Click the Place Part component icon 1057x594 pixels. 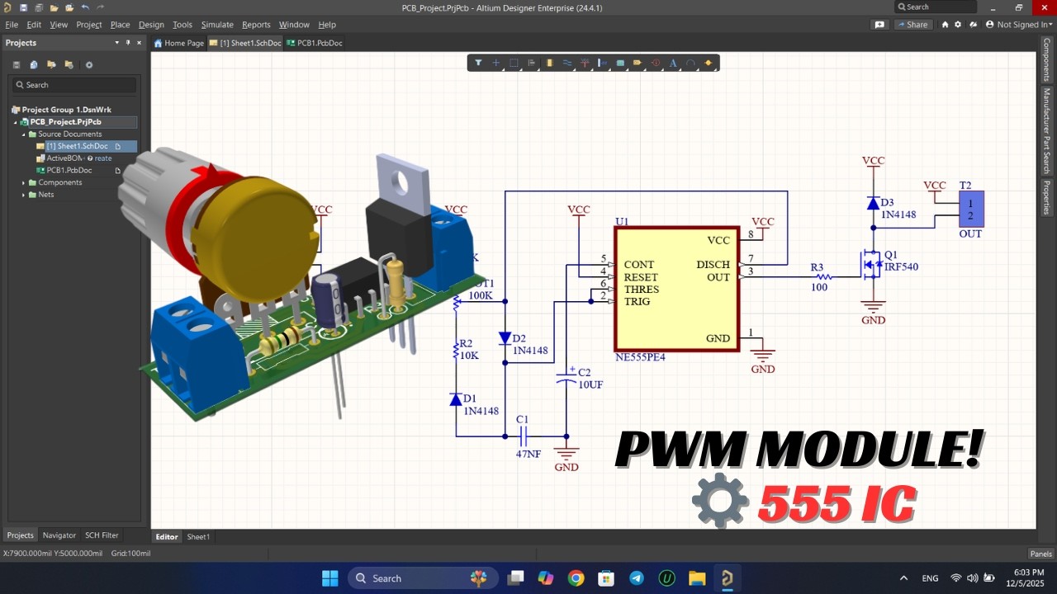[x=549, y=63]
